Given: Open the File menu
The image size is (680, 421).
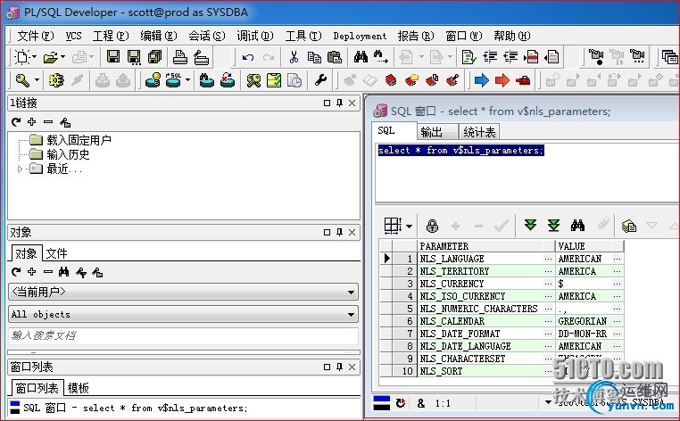Looking at the screenshot, I should (x=35, y=36).
